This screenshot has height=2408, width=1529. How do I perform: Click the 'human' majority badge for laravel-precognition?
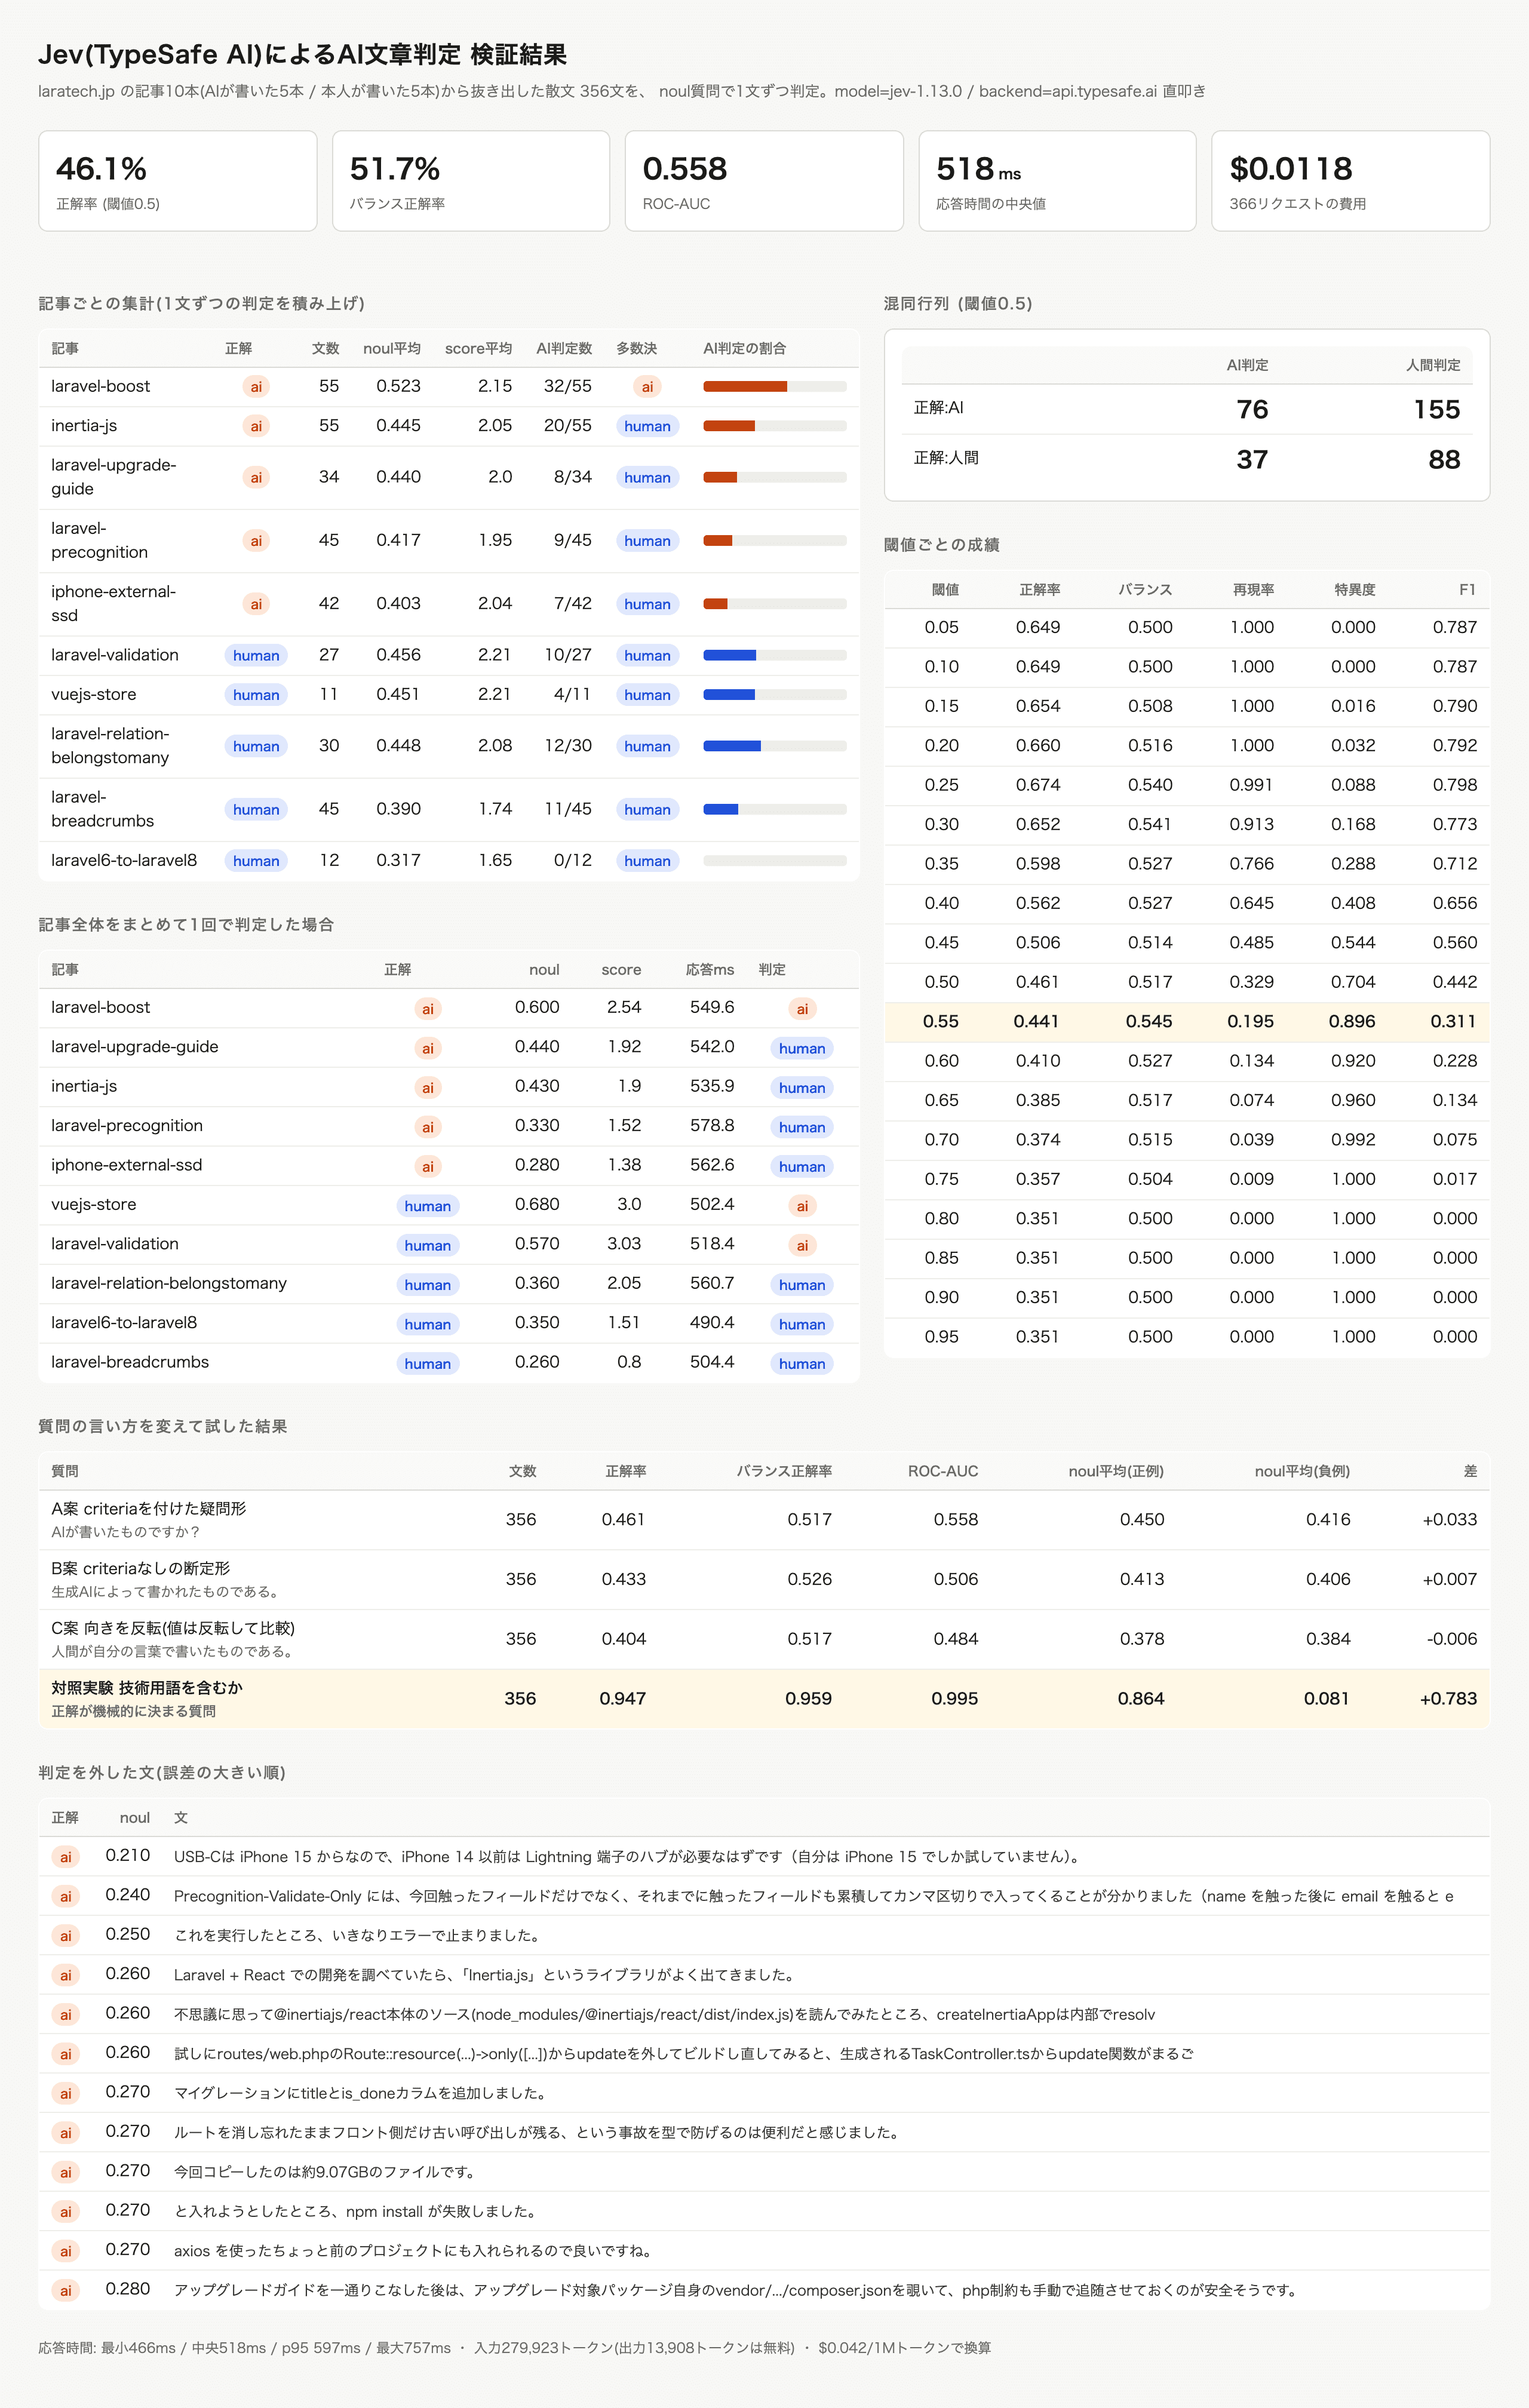click(647, 541)
